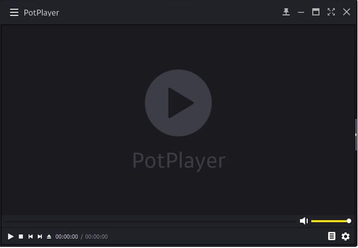Maximize the PotPlayer window
Screen dimensions: 358x248
(x=316, y=12)
